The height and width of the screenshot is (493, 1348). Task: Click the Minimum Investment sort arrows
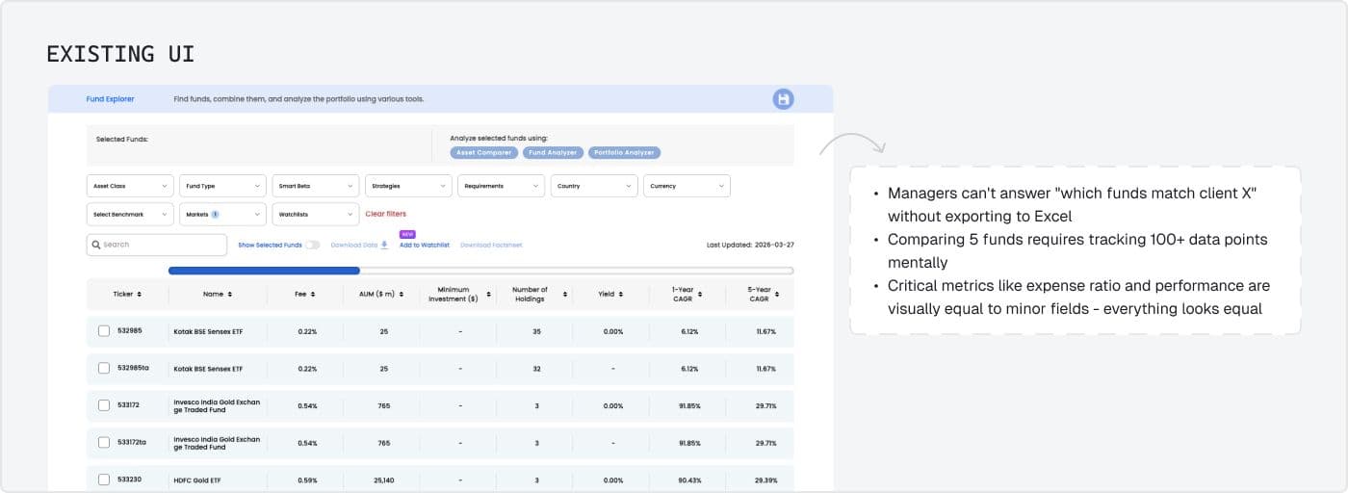tap(488, 294)
